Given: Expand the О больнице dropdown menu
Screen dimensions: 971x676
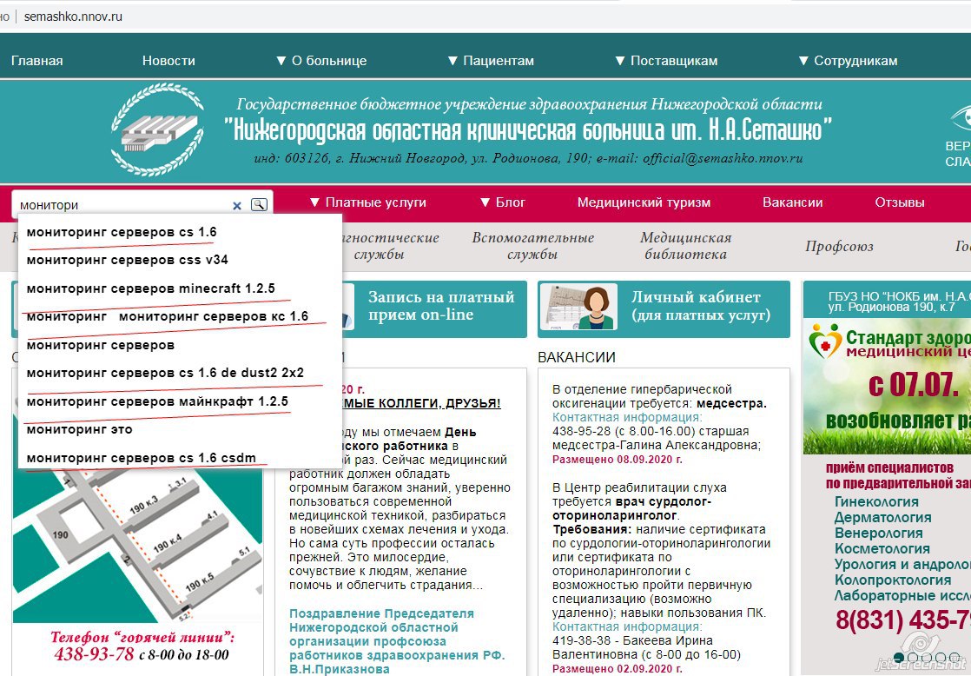Looking at the screenshot, I should pos(321,61).
